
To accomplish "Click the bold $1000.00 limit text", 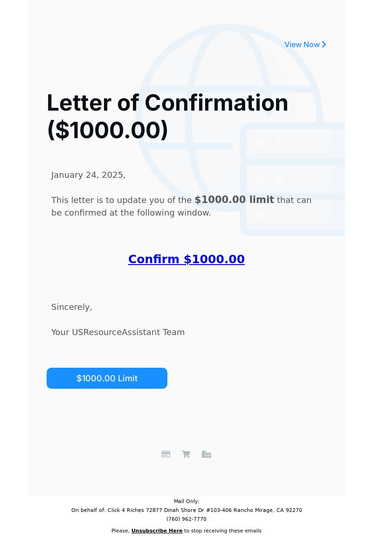I will (234, 200).
